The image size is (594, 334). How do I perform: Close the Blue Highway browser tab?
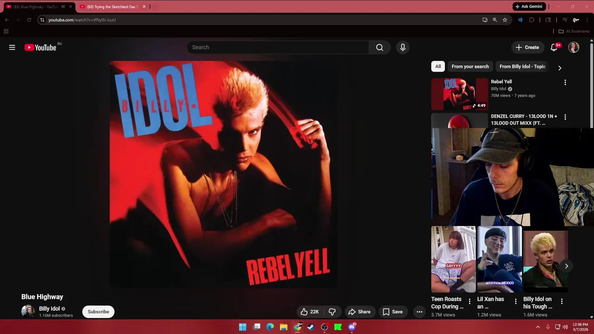click(x=71, y=6)
